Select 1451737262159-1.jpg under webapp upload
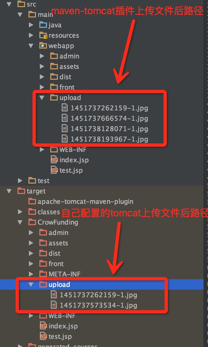Image resolution: width=208 pixels, height=347 pixels. [109, 108]
